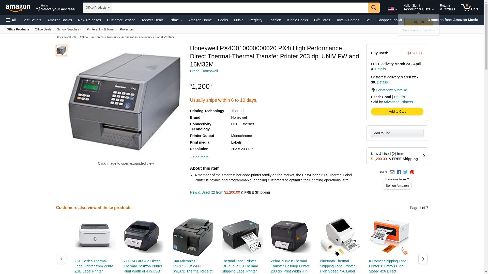Open the shopping cart icon
The width and height of the screenshot is (488, 274).
(x=469, y=8)
